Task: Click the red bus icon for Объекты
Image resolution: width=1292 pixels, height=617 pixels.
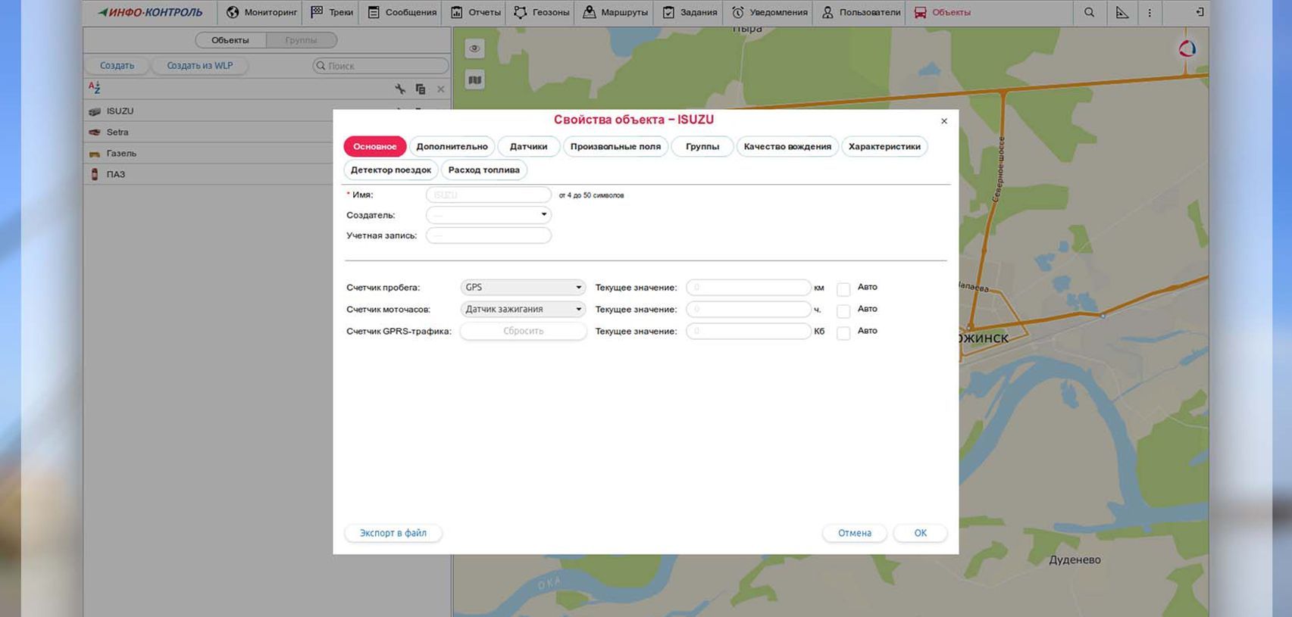Action: coord(920,12)
